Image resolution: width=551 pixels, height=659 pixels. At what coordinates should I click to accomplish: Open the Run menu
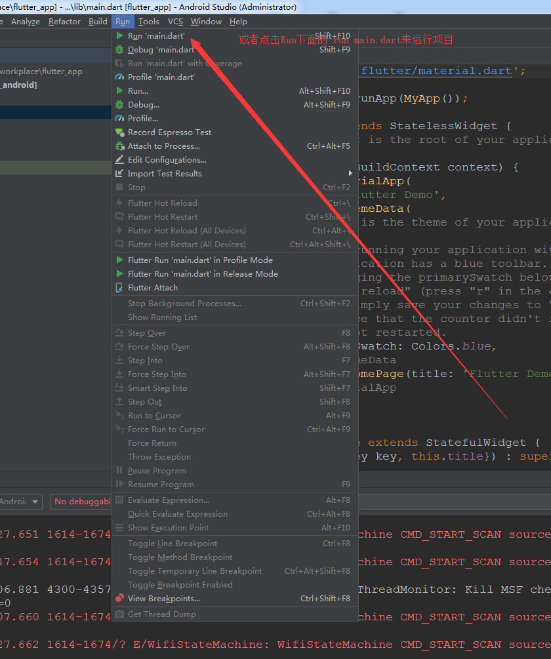pos(123,22)
